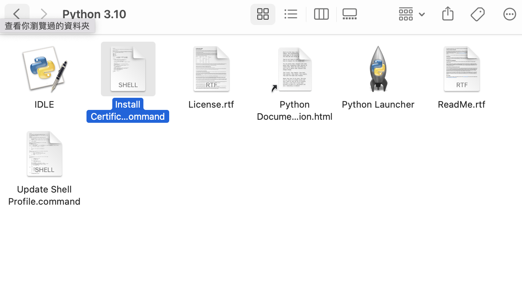
Task: Click the "Python Launcher" name label
Action: pyautogui.click(x=378, y=105)
